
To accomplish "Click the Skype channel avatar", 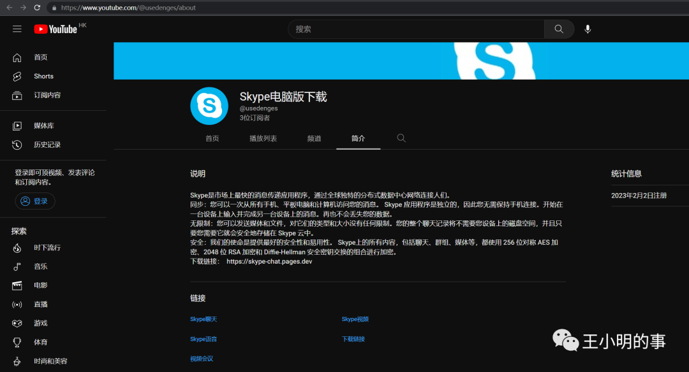I will click(209, 106).
